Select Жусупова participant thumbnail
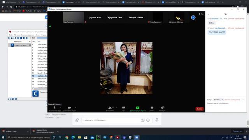This screenshot has width=249, height=140. (x=116, y=17)
